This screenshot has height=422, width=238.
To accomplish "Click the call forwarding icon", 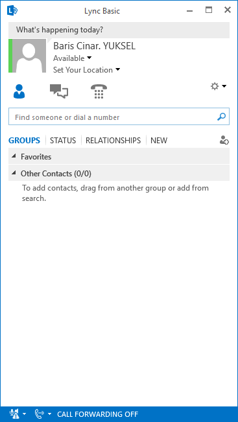I will (x=40, y=414).
